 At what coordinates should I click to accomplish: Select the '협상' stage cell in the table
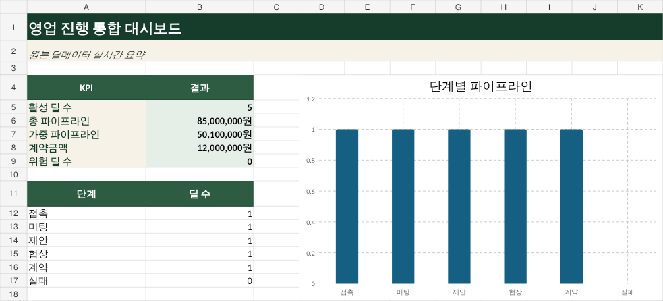[x=86, y=254]
